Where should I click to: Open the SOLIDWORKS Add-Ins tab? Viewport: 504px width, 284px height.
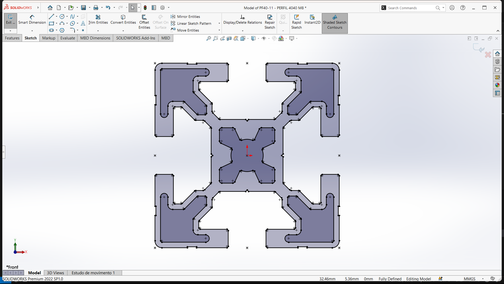click(x=136, y=38)
